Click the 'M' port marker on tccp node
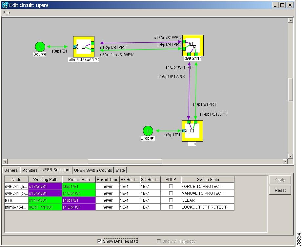Image resolution: width=302 pixels, height=247 pixels. [184, 131]
